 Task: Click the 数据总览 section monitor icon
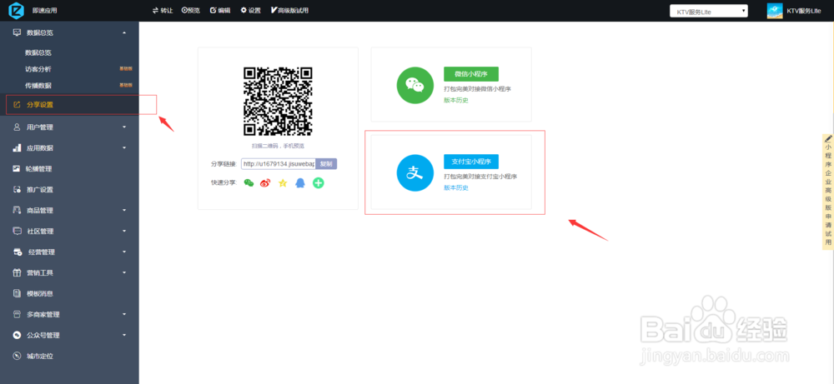[x=17, y=33]
